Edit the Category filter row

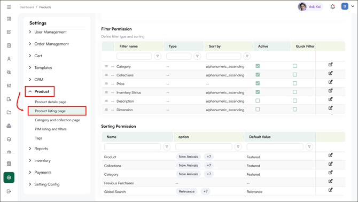[330, 65]
